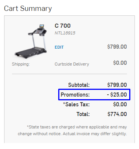Click the *Sales Tax label
This screenshot has height=149, width=139.
tap(76, 104)
